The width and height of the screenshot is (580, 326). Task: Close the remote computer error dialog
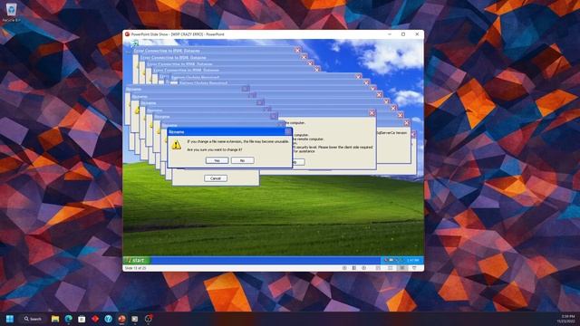pos(372,113)
